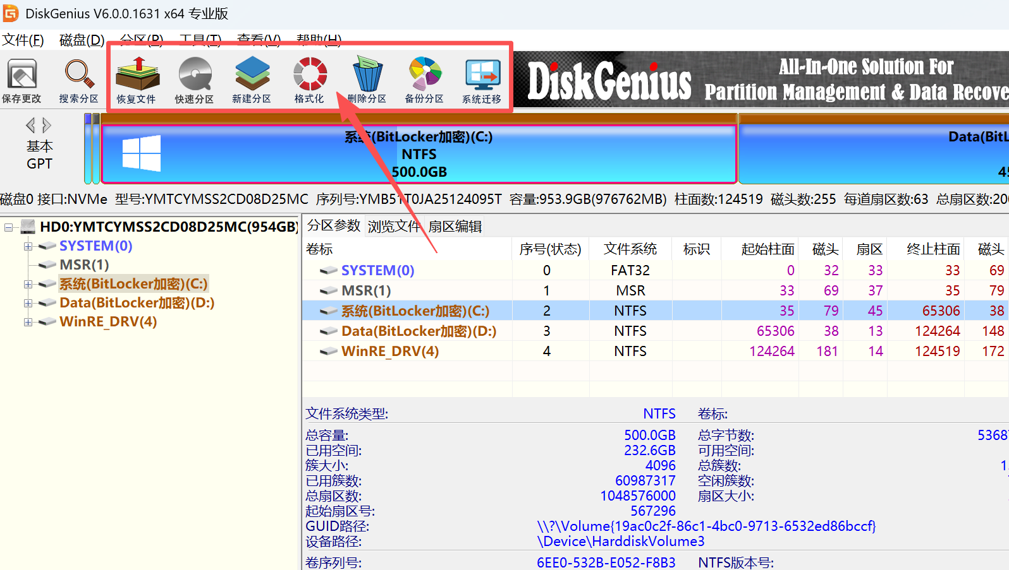Click the 500.0GB total capacity value
This screenshot has height=570, width=1009.
pos(650,435)
